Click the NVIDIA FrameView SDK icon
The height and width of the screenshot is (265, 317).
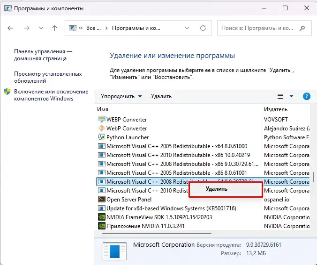coord(101,217)
